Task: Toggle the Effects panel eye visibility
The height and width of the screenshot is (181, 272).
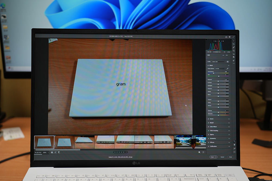Action: 229,142
